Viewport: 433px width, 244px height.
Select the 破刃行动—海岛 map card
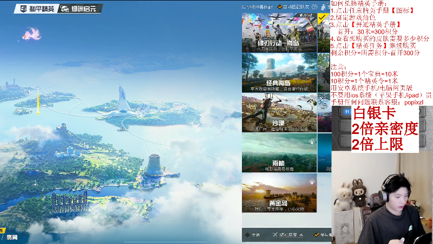(279, 33)
